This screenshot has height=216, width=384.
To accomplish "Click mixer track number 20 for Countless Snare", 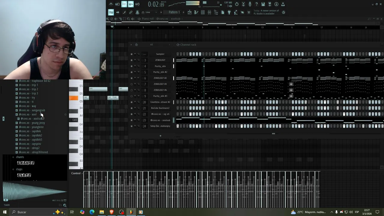I will pos(144,102).
